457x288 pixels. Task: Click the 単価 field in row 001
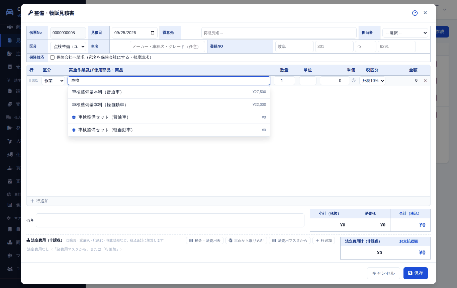[335, 81]
